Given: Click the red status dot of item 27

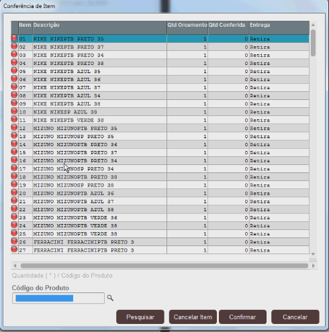Looking at the screenshot, I should click(x=14, y=250).
